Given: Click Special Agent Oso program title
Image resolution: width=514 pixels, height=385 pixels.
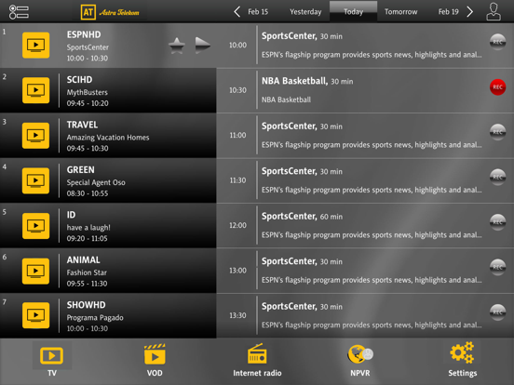Looking at the screenshot, I should click(96, 182).
